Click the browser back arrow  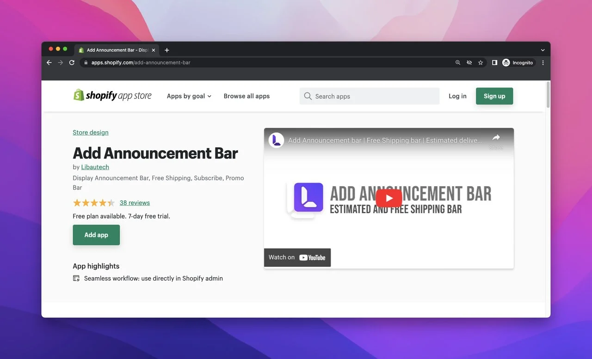click(x=49, y=63)
